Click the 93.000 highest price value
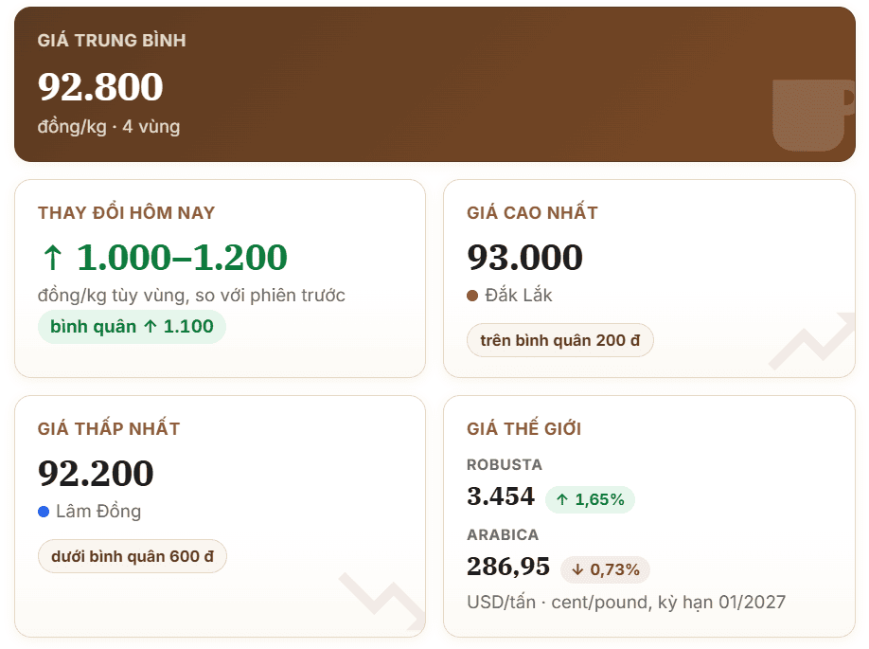 pos(524,258)
